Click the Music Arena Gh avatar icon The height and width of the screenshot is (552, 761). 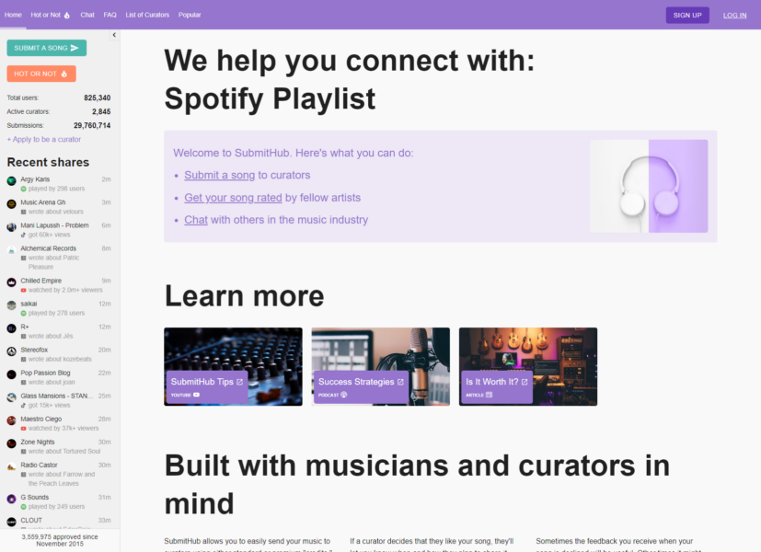tap(11, 202)
